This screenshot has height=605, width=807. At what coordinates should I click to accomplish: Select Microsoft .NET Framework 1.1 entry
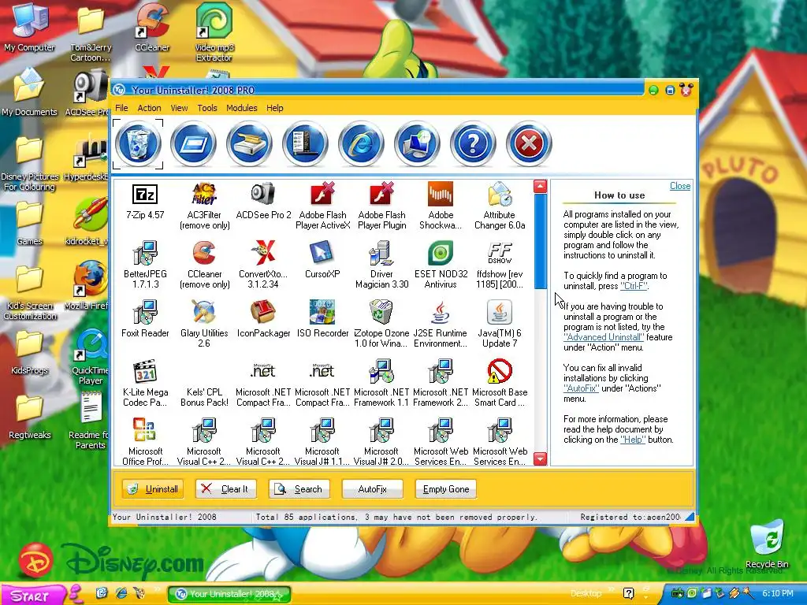[x=382, y=384]
